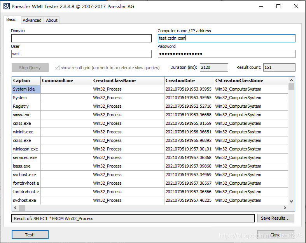Viewport: 306px width, 243px height.
Task: Click the Test! button
Action: coord(30,234)
